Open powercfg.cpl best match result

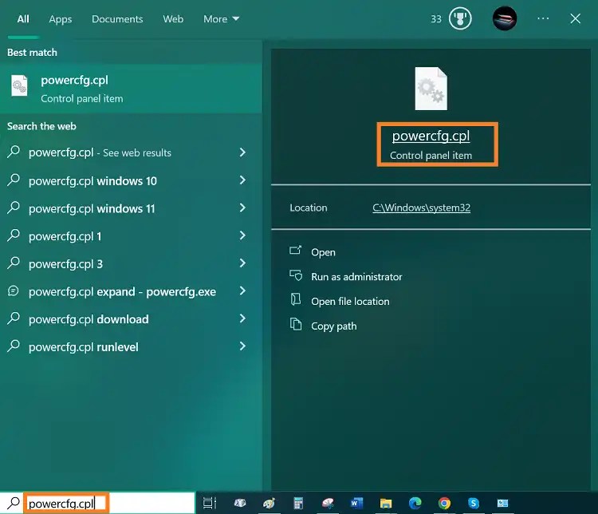point(131,89)
